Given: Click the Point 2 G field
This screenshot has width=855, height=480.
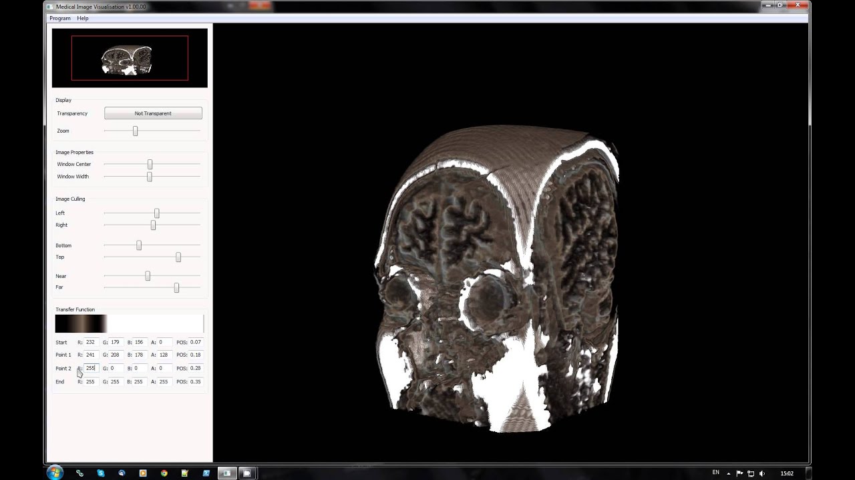Looking at the screenshot, I should [116, 368].
